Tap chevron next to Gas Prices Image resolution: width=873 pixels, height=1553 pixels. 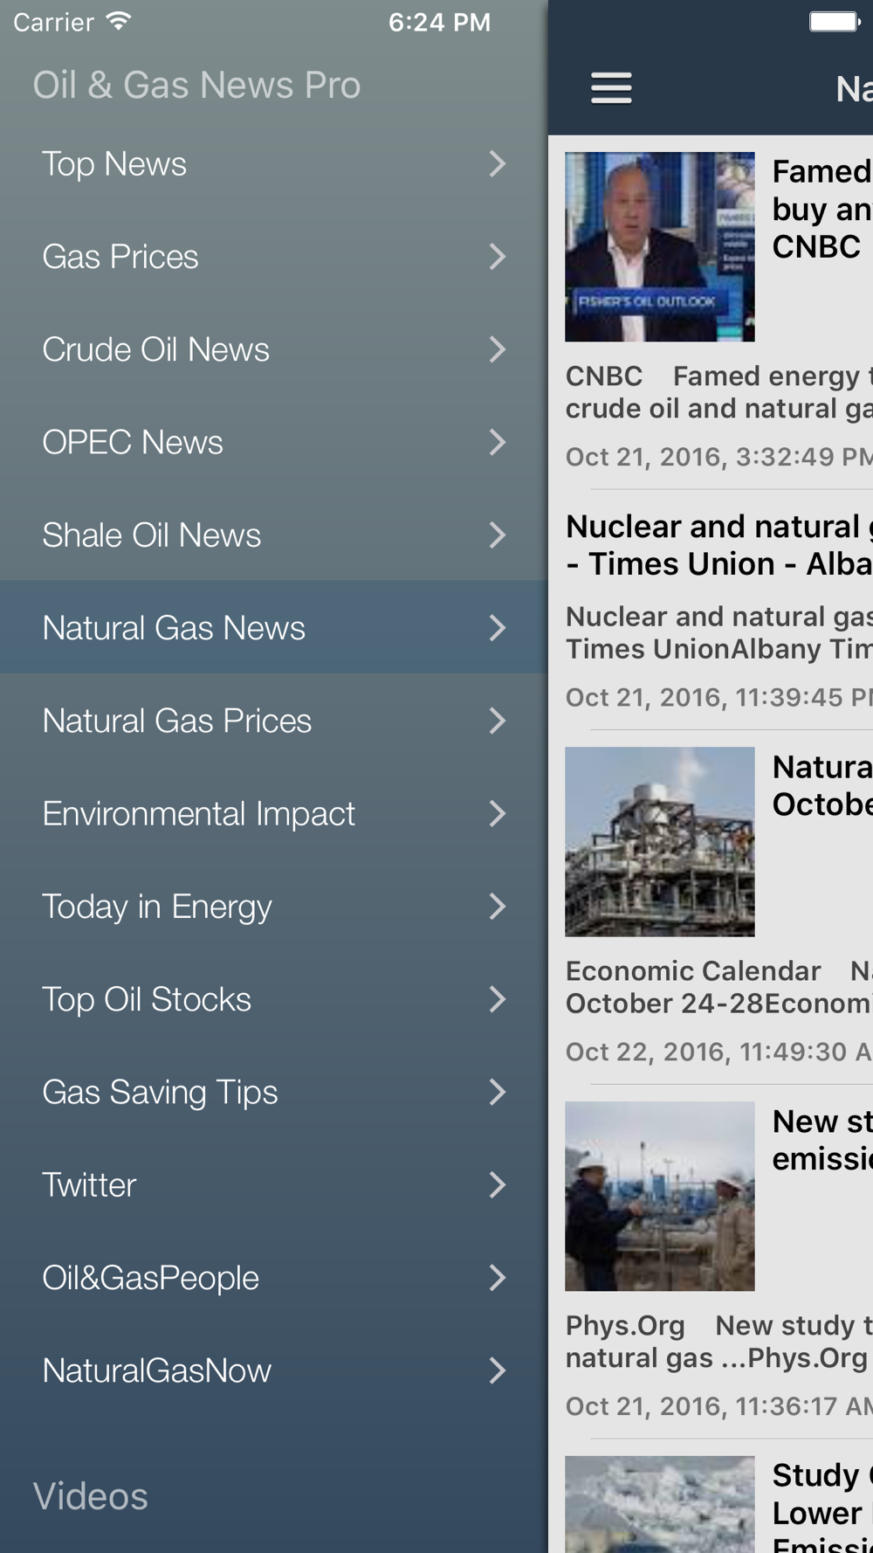(x=498, y=257)
